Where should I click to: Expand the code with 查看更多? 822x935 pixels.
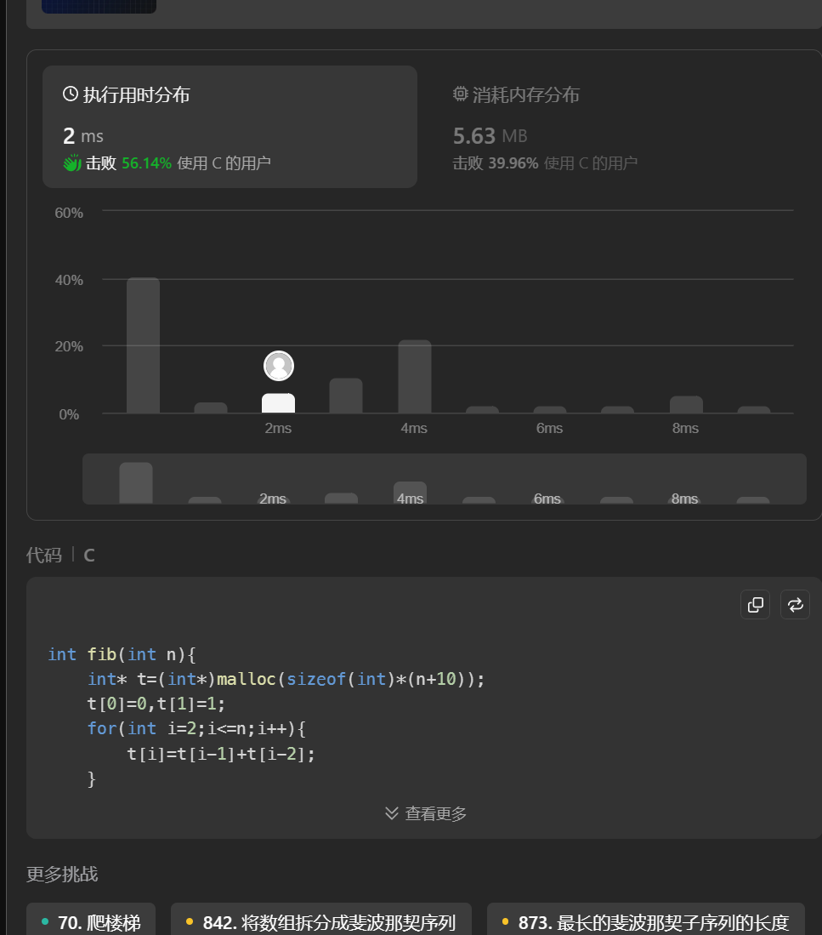(x=434, y=813)
